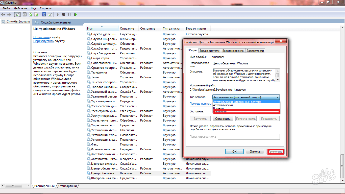
Task: Click the 'Перезапустить' service link
Action: coord(43,41)
